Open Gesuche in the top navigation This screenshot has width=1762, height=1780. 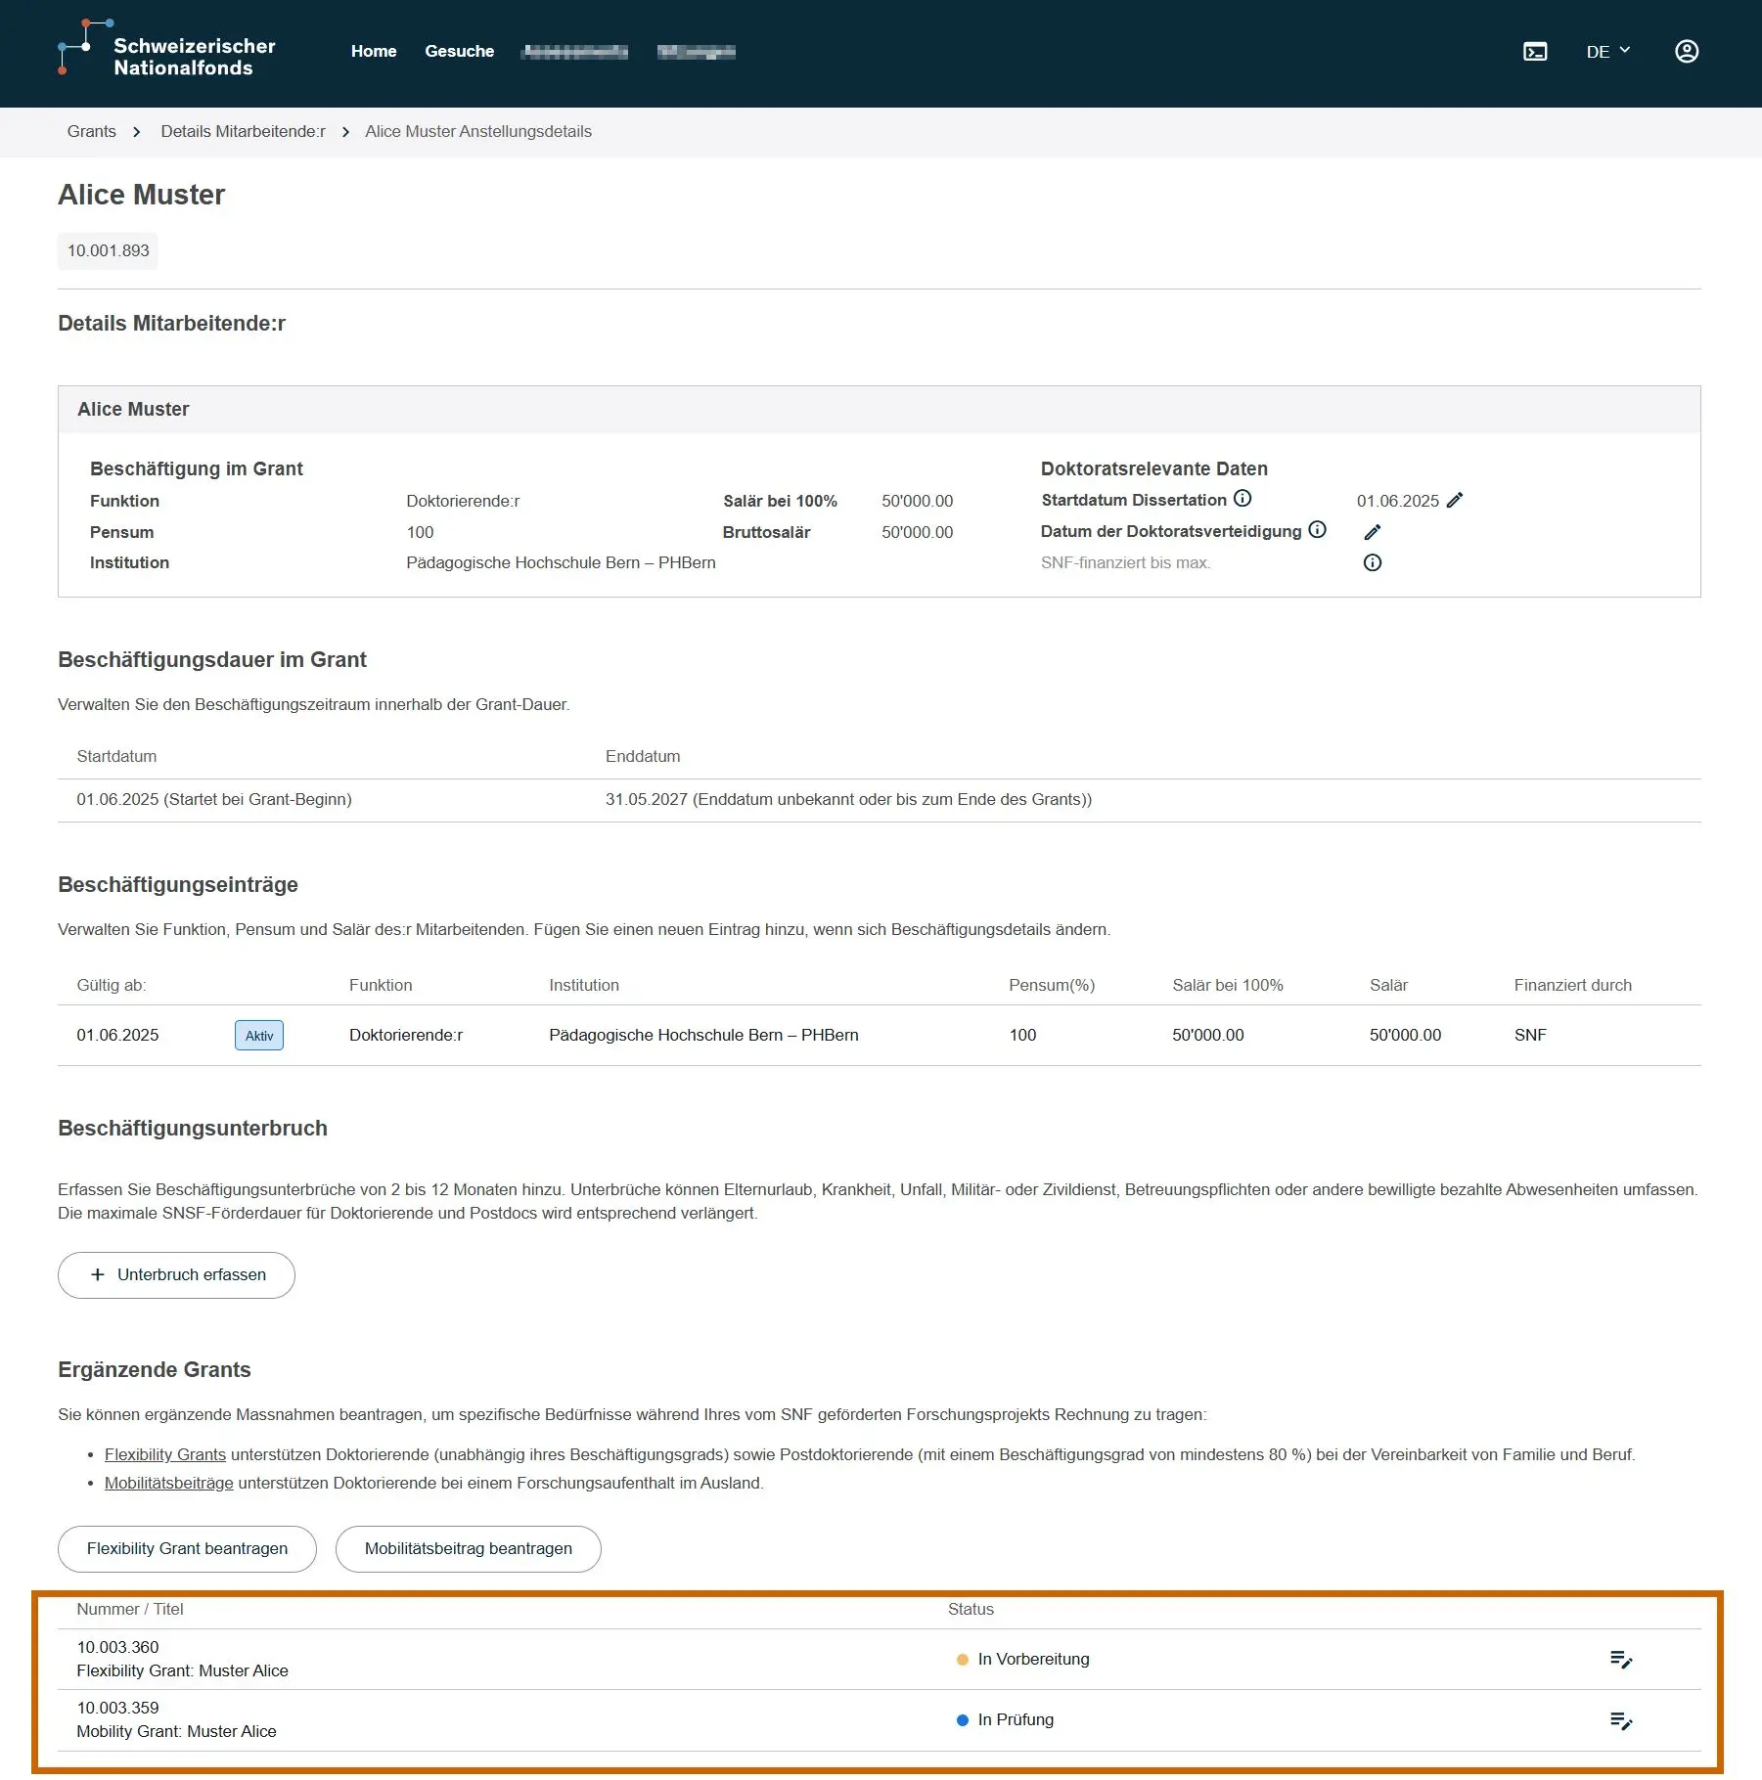tap(459, 52)
